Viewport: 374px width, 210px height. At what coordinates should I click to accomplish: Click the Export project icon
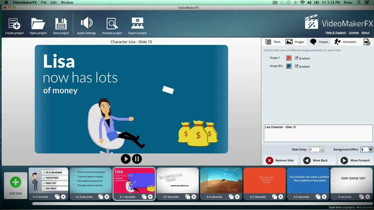[137, 24]
